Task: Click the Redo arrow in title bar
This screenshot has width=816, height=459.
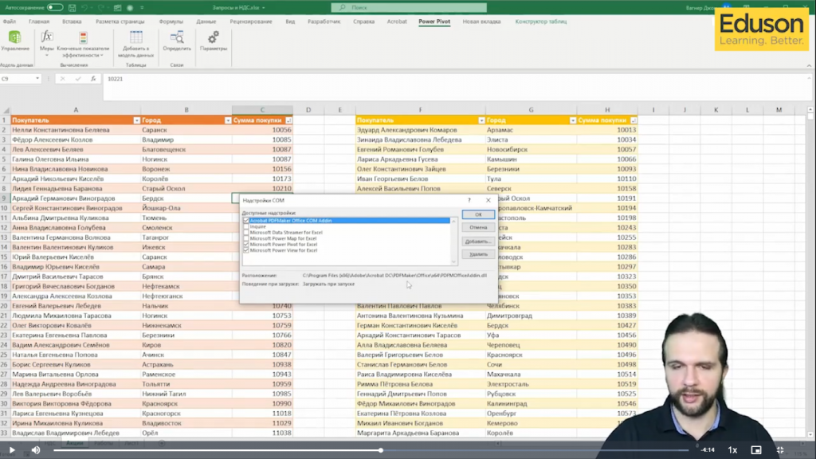Action: [101, 8]
